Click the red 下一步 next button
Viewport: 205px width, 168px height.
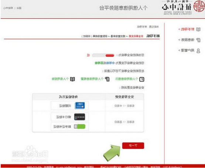click(x=133, y=146)
